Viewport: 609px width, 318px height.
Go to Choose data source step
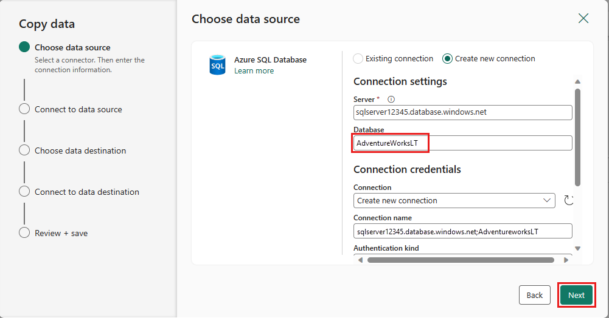tap(72, 47)
